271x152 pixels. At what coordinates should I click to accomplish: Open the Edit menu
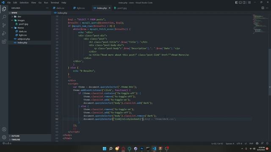[x=15, y=3]
